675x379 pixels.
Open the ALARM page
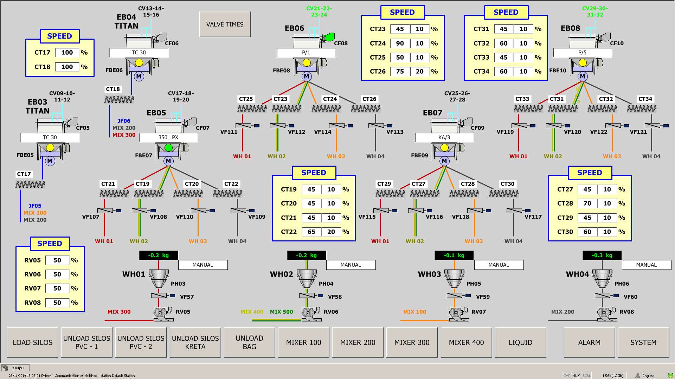pyautogui.click(x=589, y=343)
